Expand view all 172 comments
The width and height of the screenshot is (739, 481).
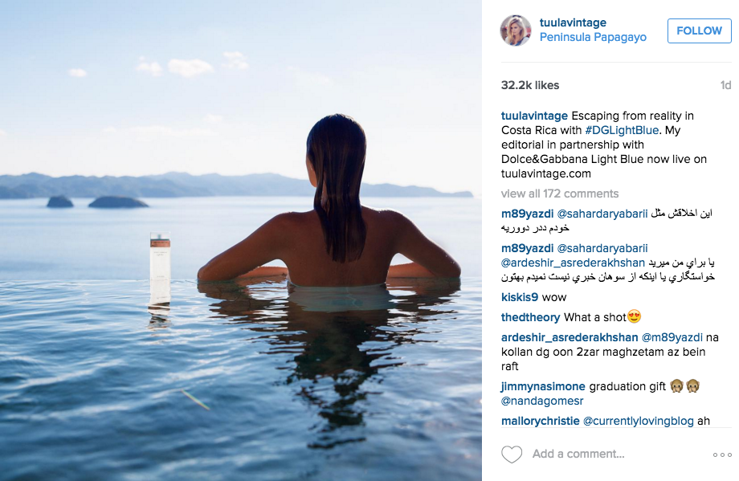(559, 194)
